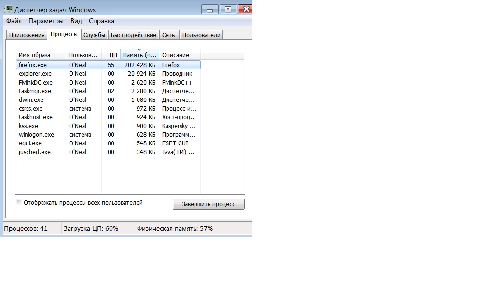Image resolution: width=487 pixels, height=284 pixels.
Task: Click the Процесс и... description cell
Action: pos(179,109)
